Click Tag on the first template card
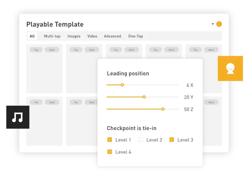The height and width of the screenshot is (171, 249). click(x=36, y=50)
